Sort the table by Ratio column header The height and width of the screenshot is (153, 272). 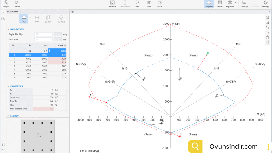(57, 50)
